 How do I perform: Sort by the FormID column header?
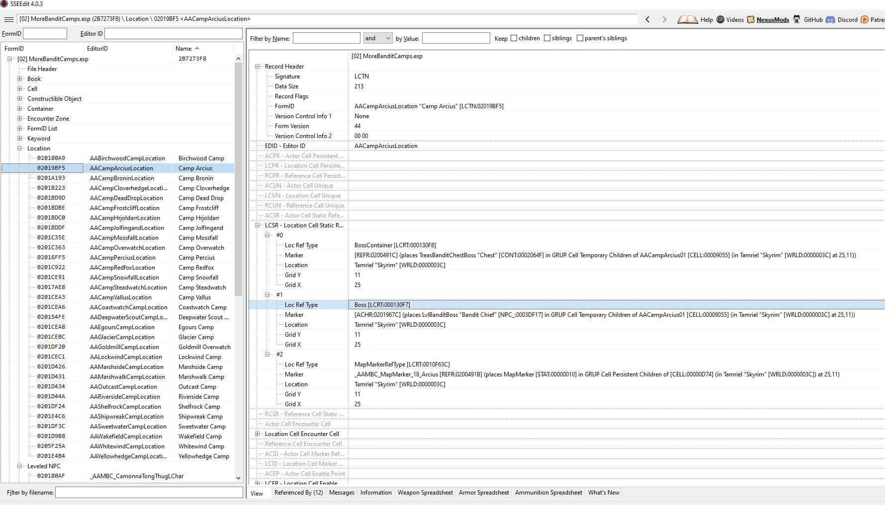point(43,48)
